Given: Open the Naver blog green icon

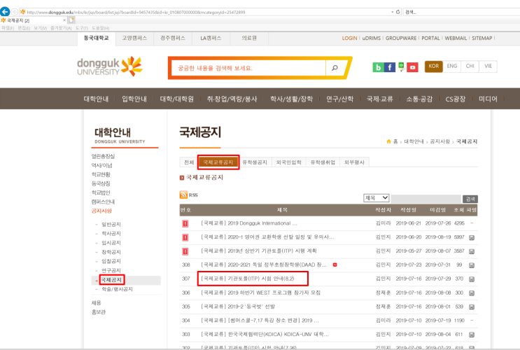Looking at the screenshot, I should click(378, 67).
